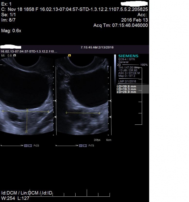
Task: Click the plus caliper marker at left end of 39.8 mm line
Action: click(x=3, y=111)
